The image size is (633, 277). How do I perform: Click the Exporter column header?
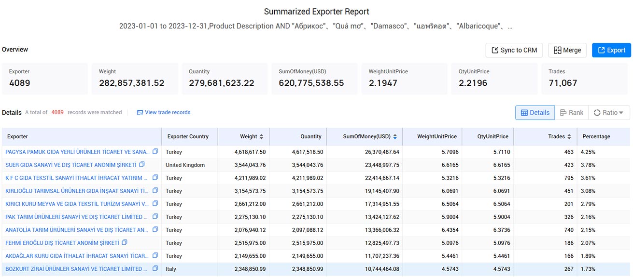(x=82, y=137)
